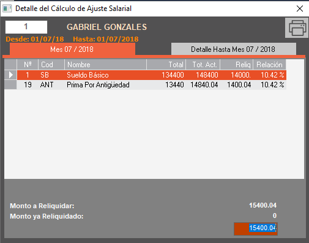Select the row indicator arrow for Sueldo Básico
Viewport: 309px width, 243px height.
pos(10,75)
